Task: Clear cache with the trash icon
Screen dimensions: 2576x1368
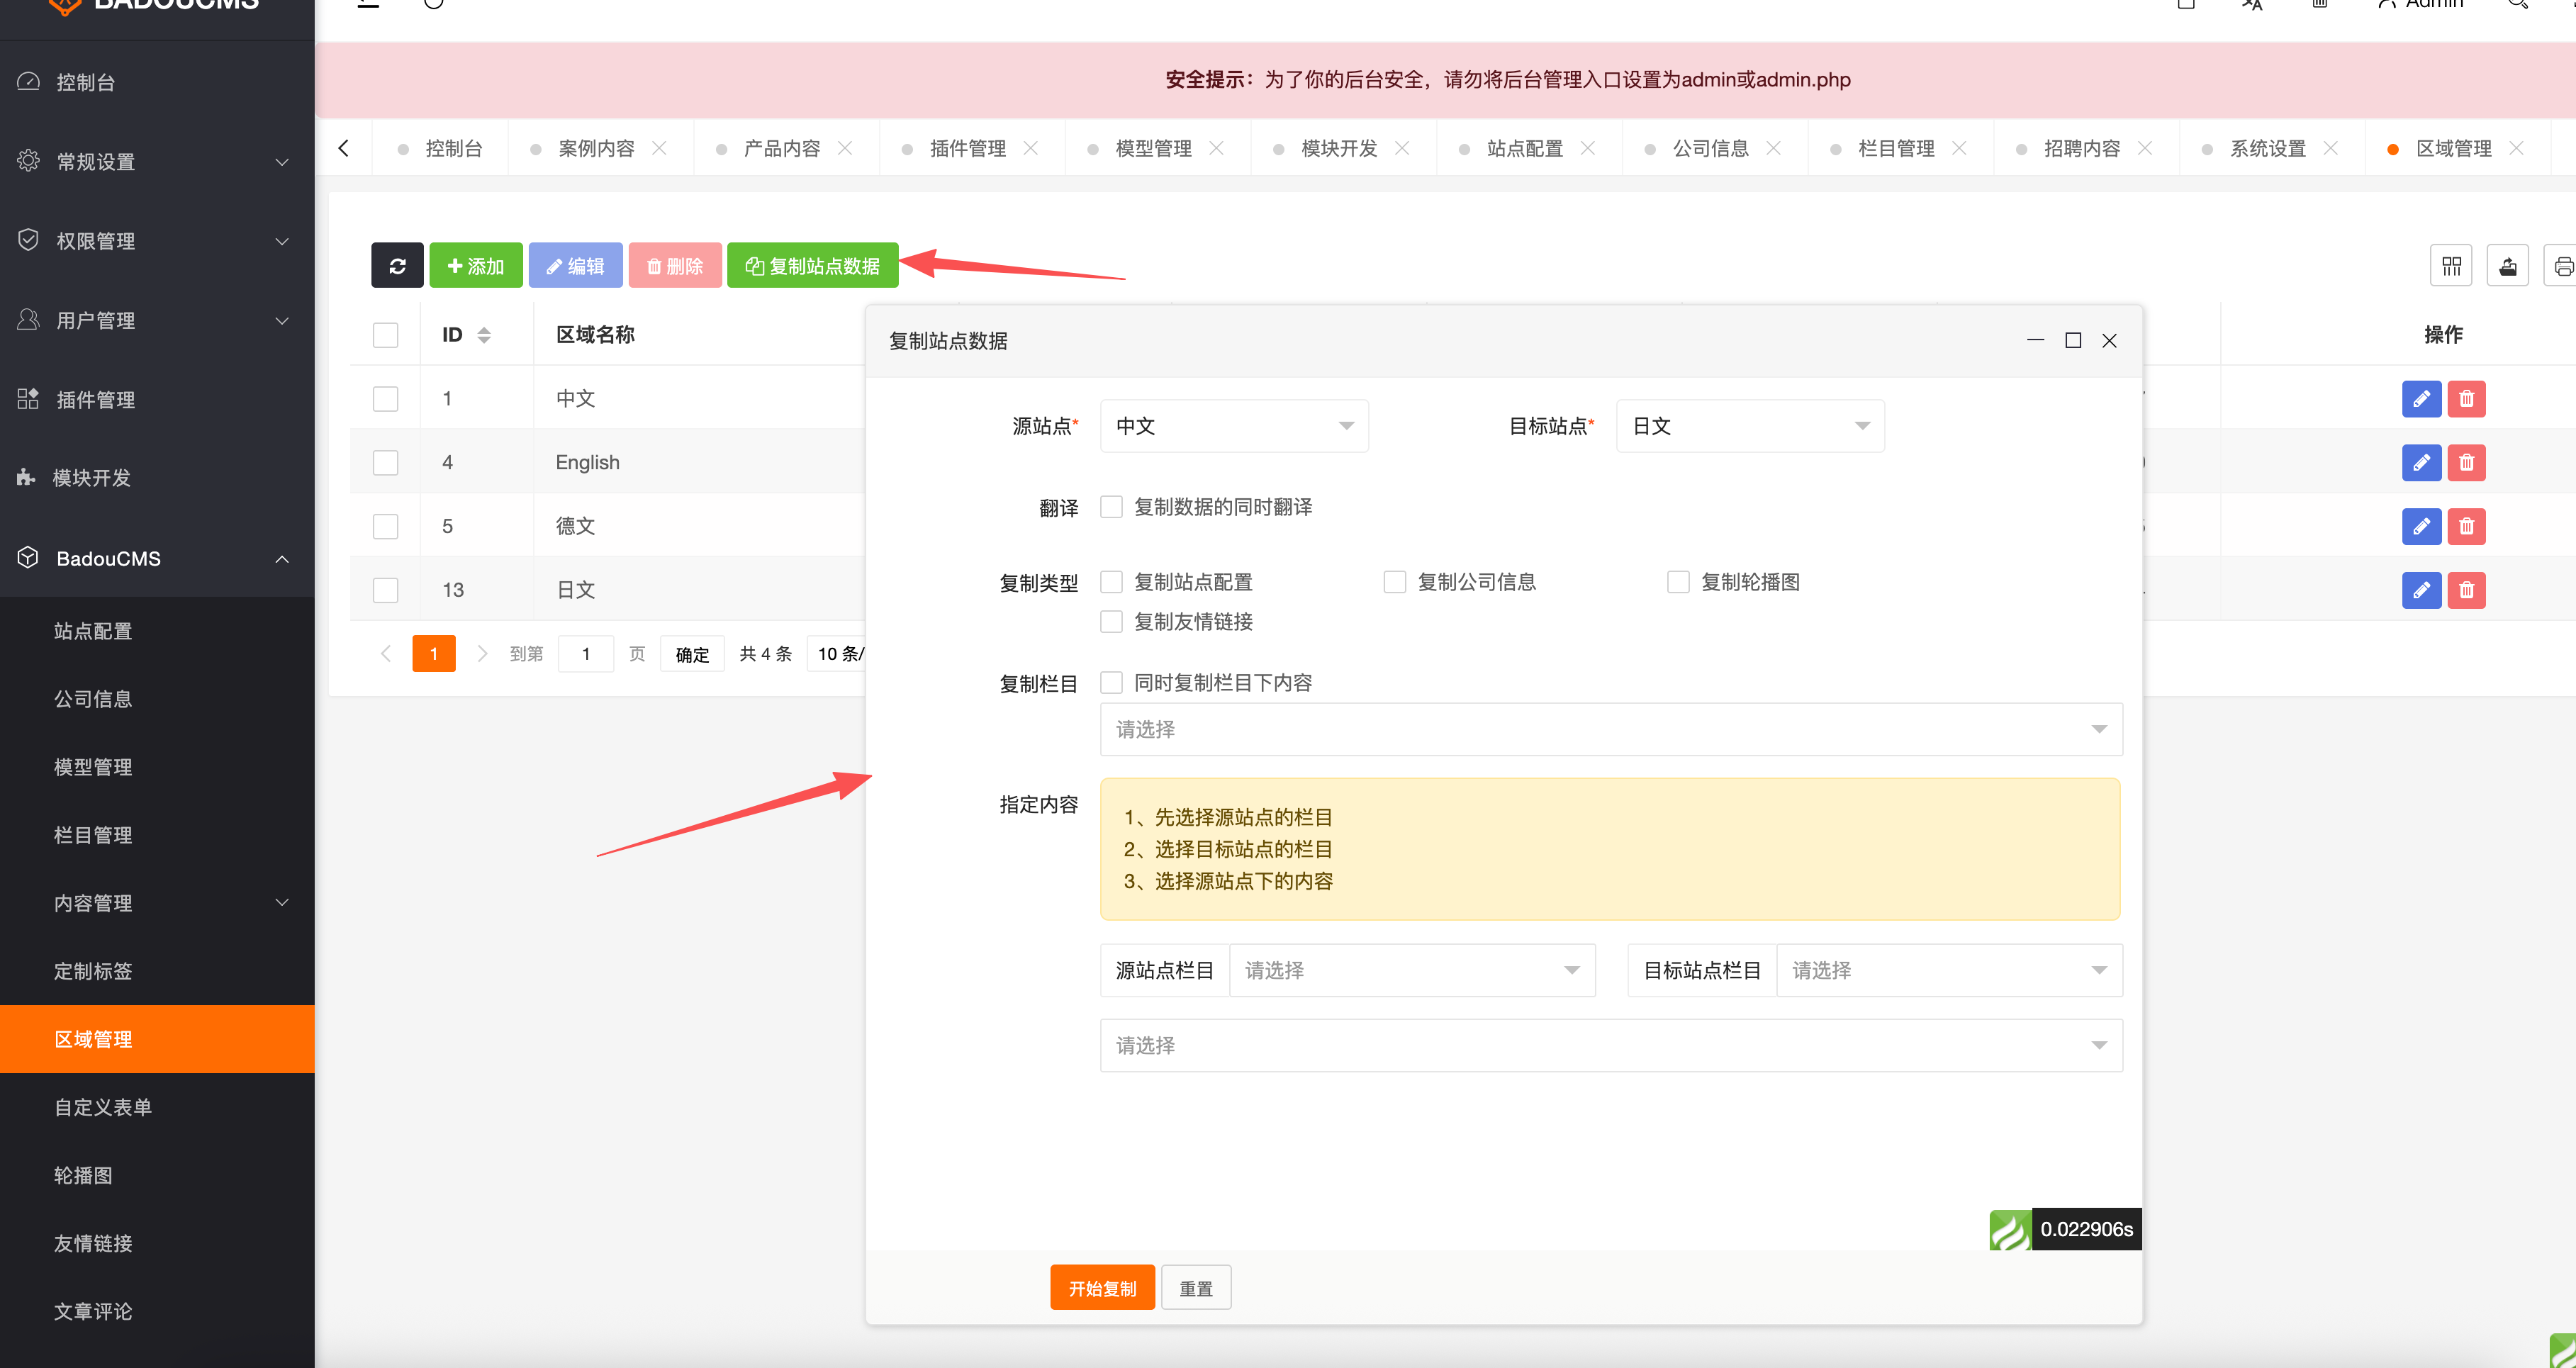Action: [x=2320, y=4]
